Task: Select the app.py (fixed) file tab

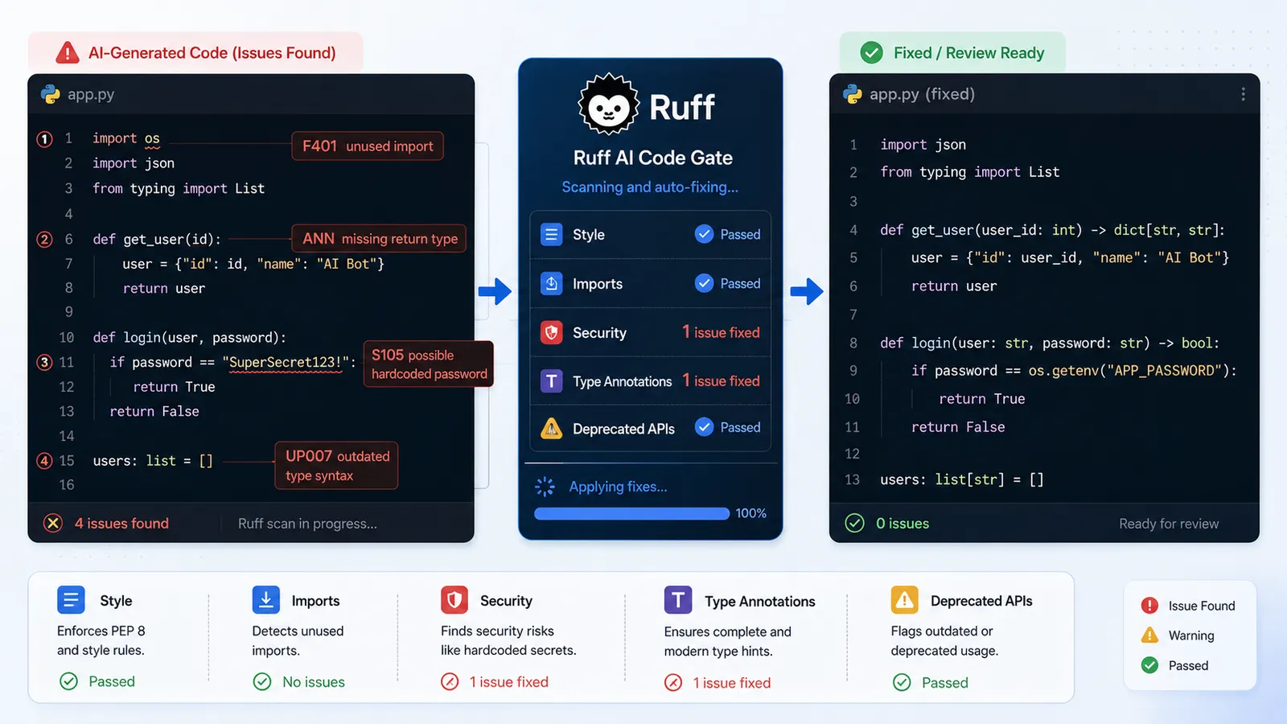Action: (909, 94)
